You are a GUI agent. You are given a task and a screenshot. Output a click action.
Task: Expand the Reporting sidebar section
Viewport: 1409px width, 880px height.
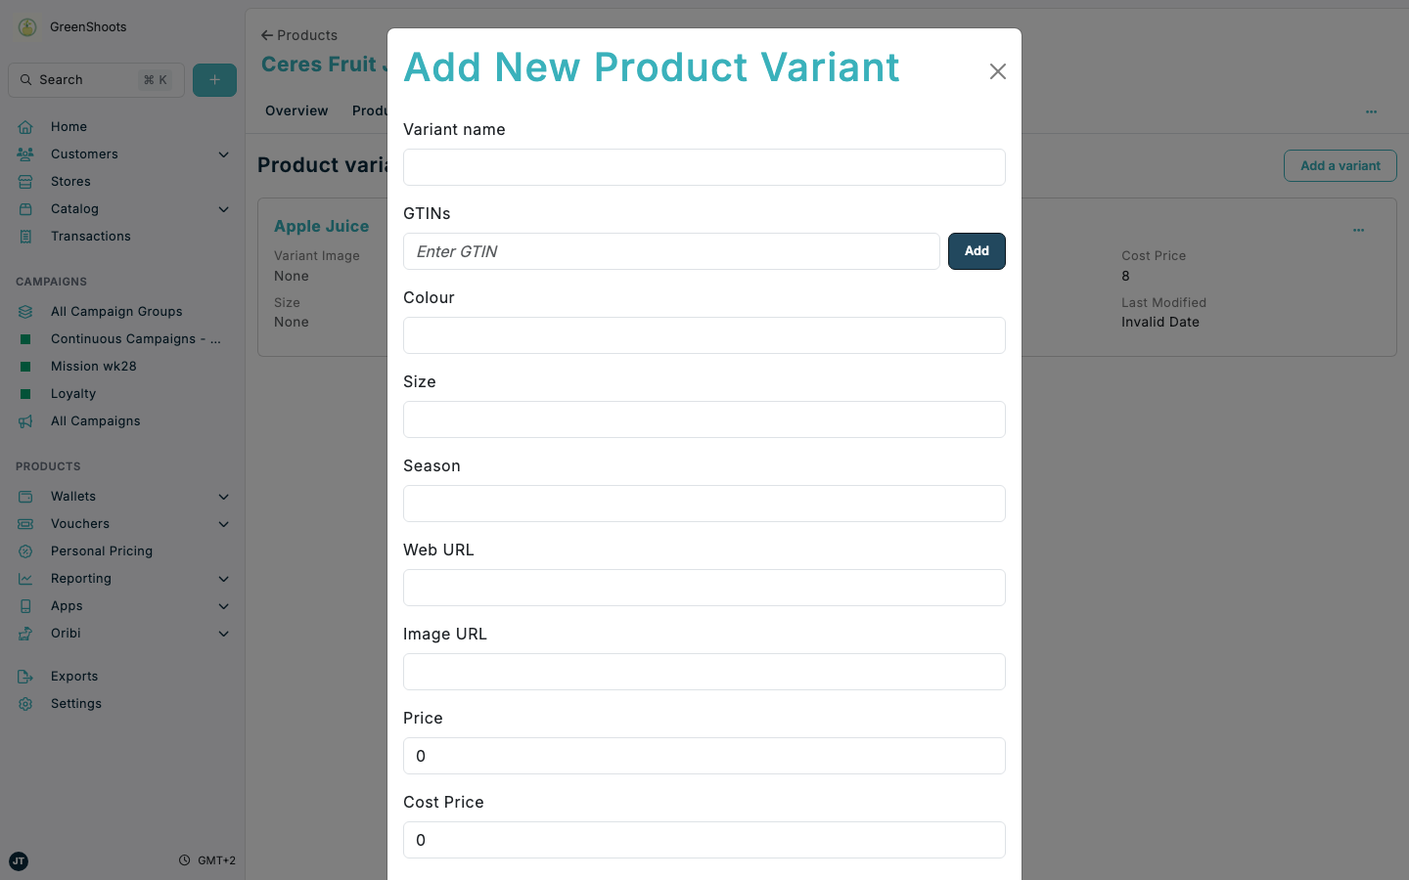(223, 578)
